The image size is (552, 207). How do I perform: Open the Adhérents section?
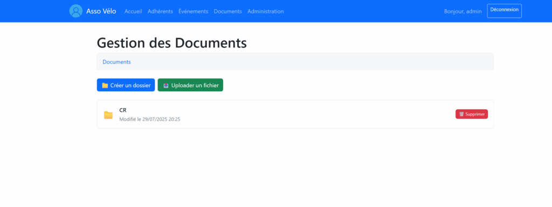pos(160,11)
